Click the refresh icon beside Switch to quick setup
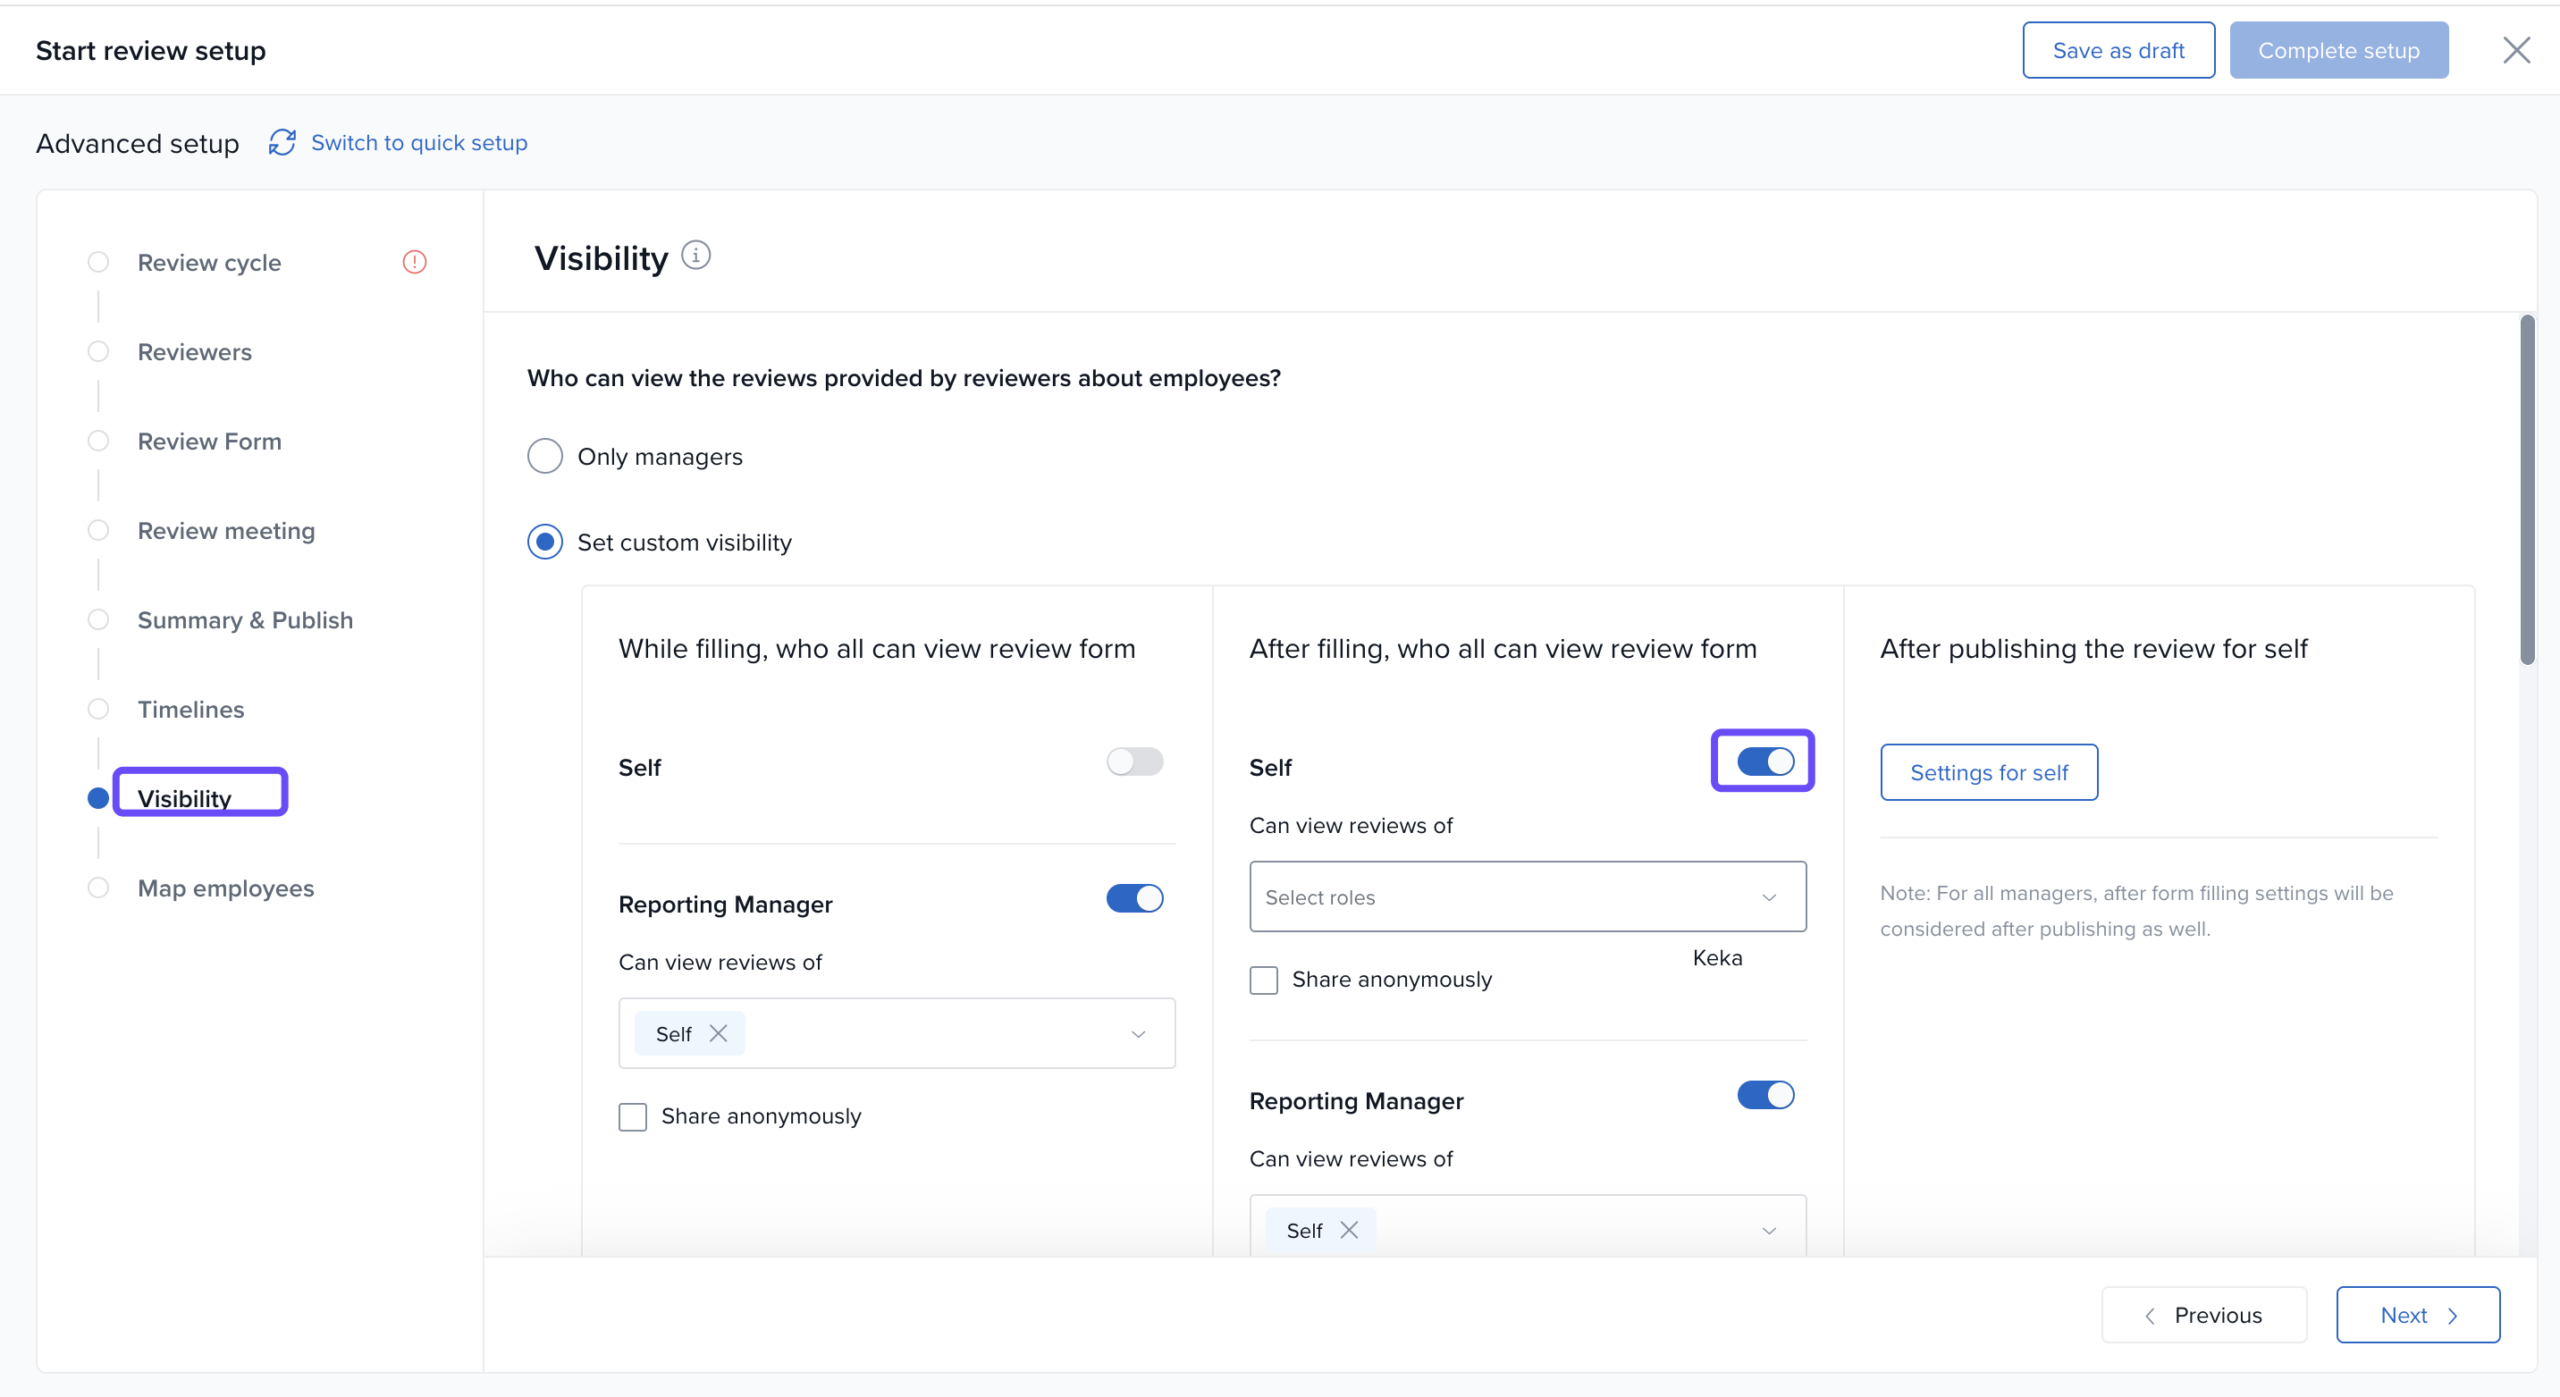This screenshot has width=2560, height=1397. 282,143
